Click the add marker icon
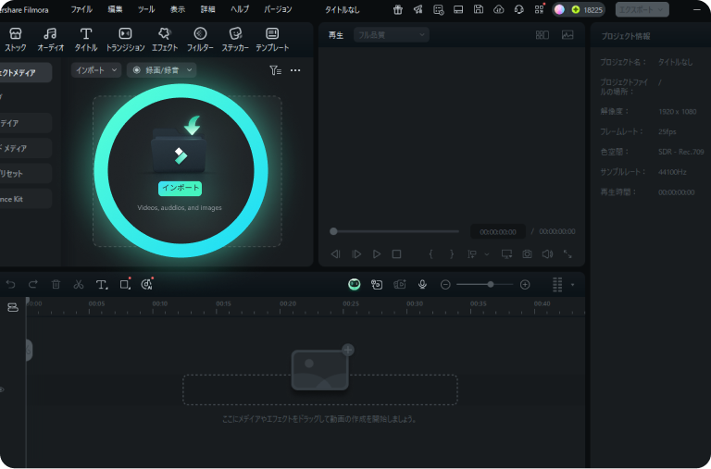 click(472, 254)
